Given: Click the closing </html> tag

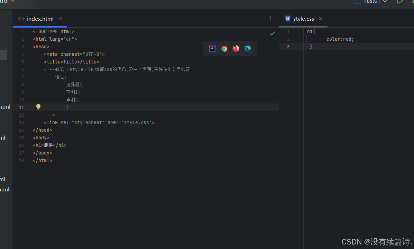Looking at the screenshot, I should [43, 161].
